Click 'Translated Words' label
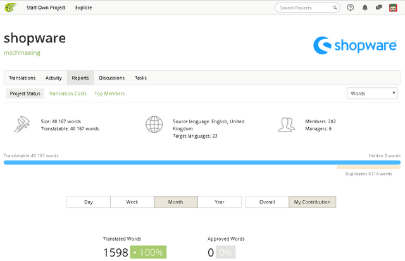The width and height of the screenshot is (405, 261). (x=122, y=239)
